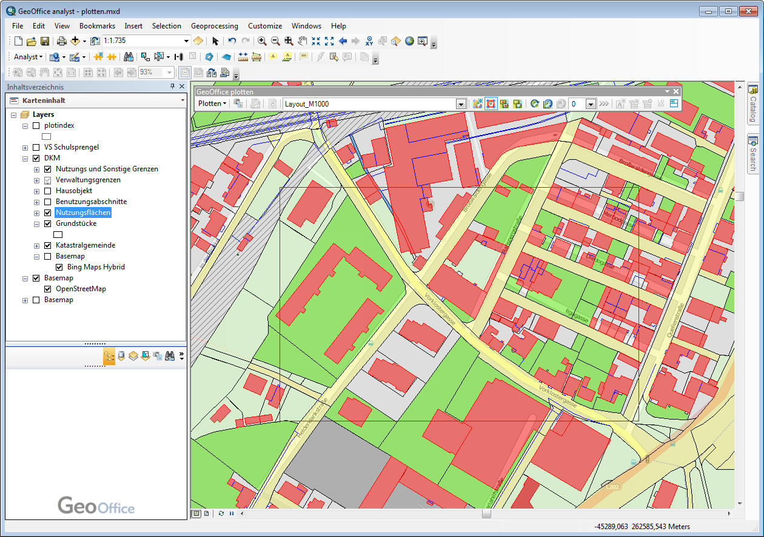The height and width of the screenshot is (537, 764).
Task: Open the Layout_M1000 dropdown list
Action: tap(460, 104)
